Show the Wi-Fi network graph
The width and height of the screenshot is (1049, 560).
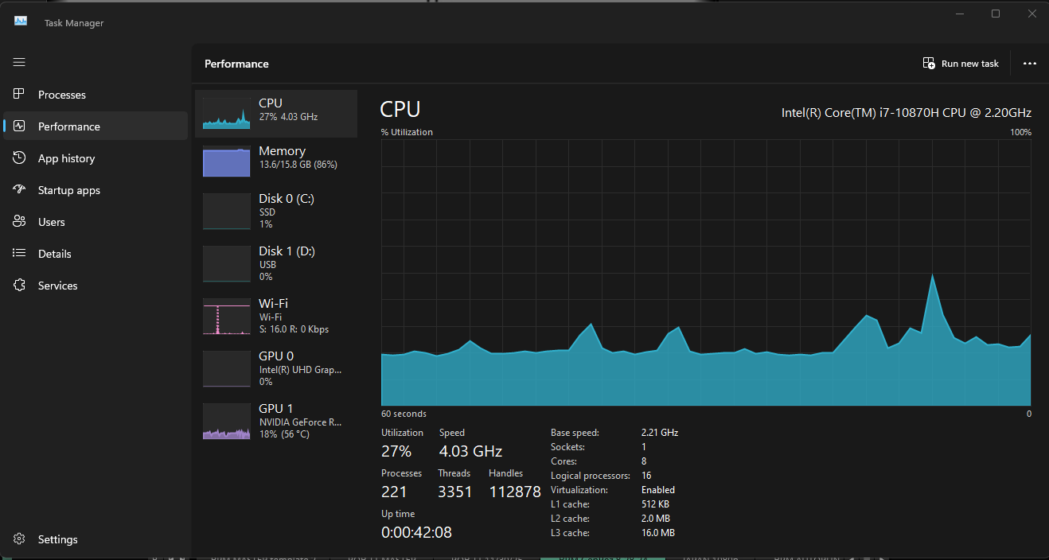(276, 316)
